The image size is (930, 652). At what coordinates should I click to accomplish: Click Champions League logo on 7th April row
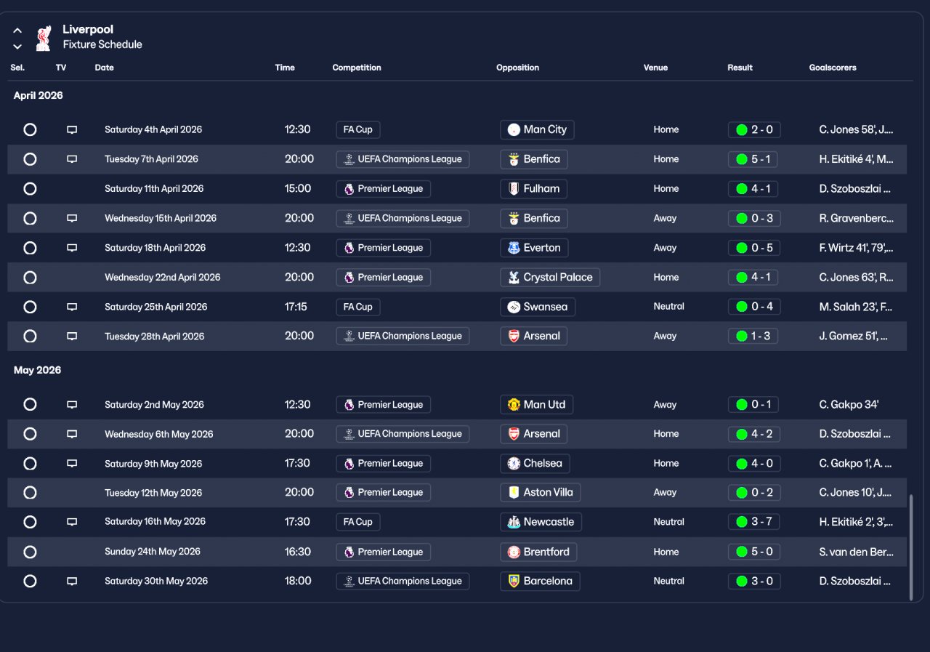tap(349, 159)
